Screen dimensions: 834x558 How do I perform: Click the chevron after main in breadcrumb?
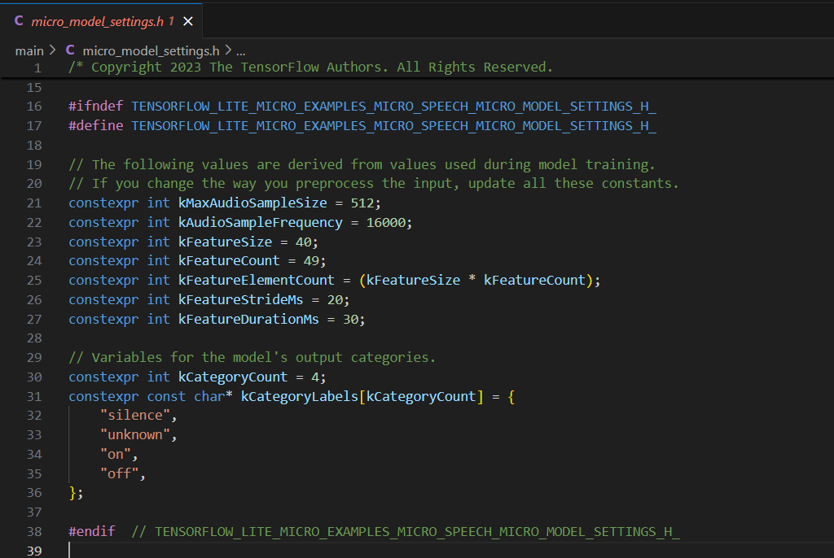[52, 50]
